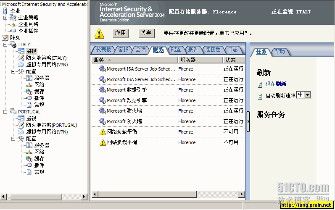Select 插件 under ITALY 配置
Viewport: 335px width, 210px height.
(x=40, y=98)
